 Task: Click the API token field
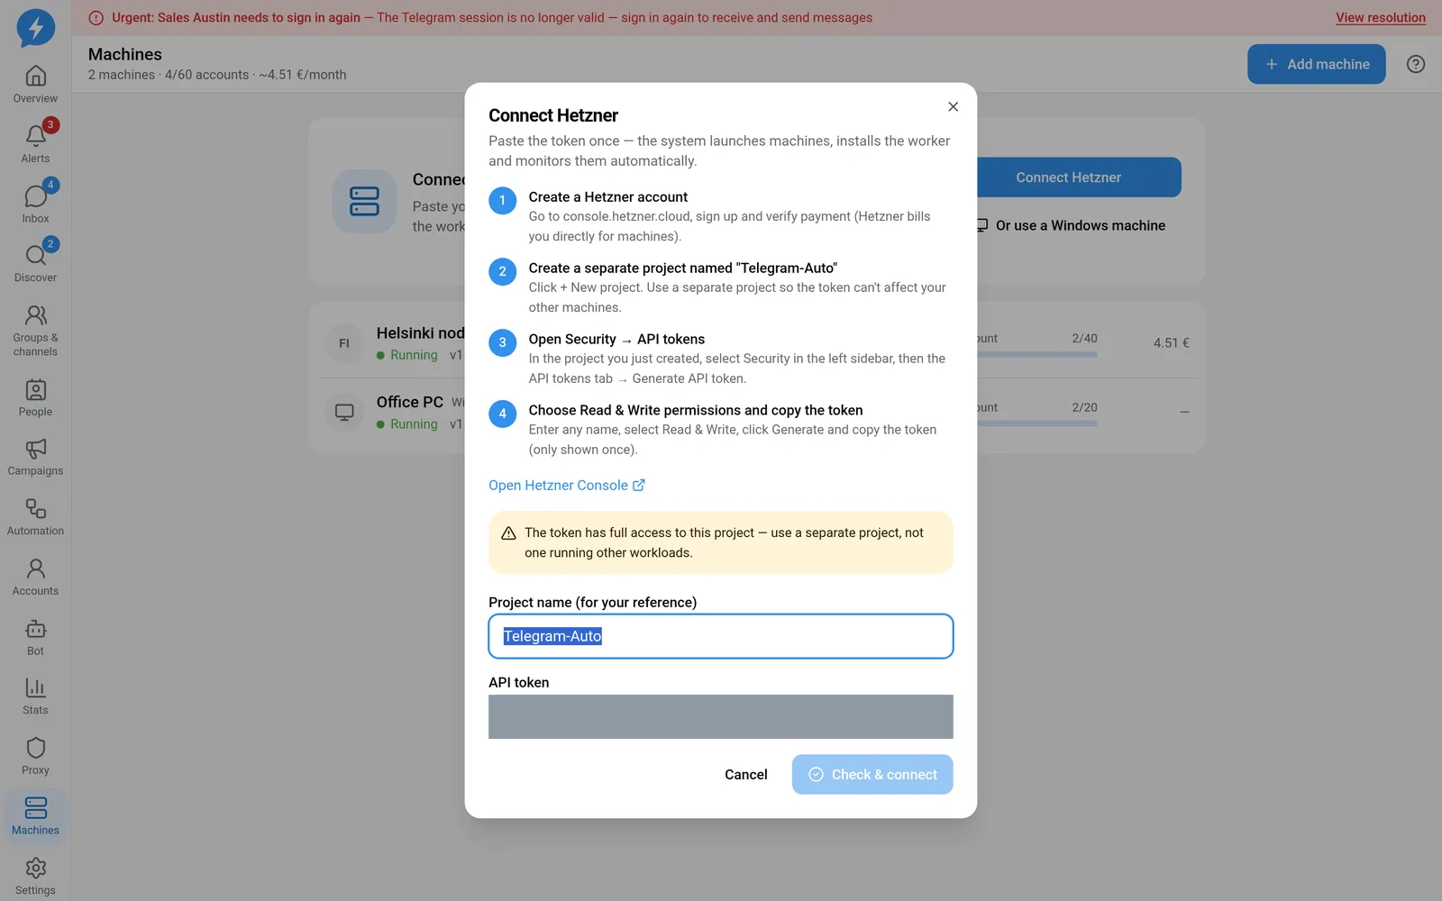[721, 716]
